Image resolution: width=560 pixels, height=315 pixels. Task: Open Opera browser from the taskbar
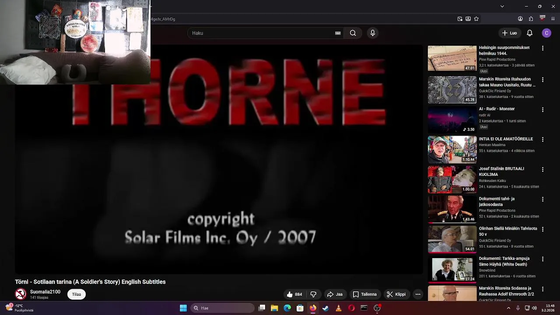pyautogui.click(x=351, y=308)
